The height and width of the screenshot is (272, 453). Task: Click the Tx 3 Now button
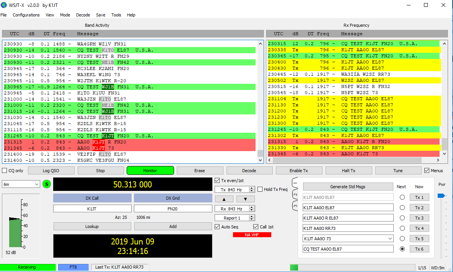pos(419,218)
